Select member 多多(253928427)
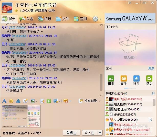 tap(129, 114)
